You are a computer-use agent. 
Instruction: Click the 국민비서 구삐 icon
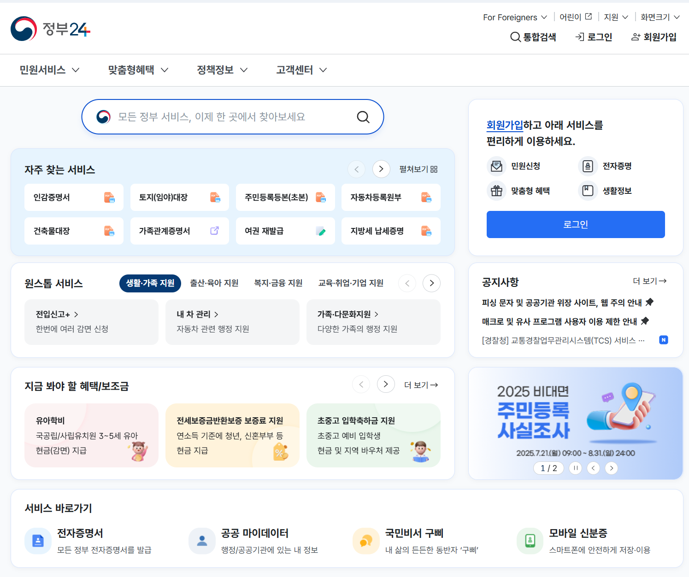[x=365, y=541]
